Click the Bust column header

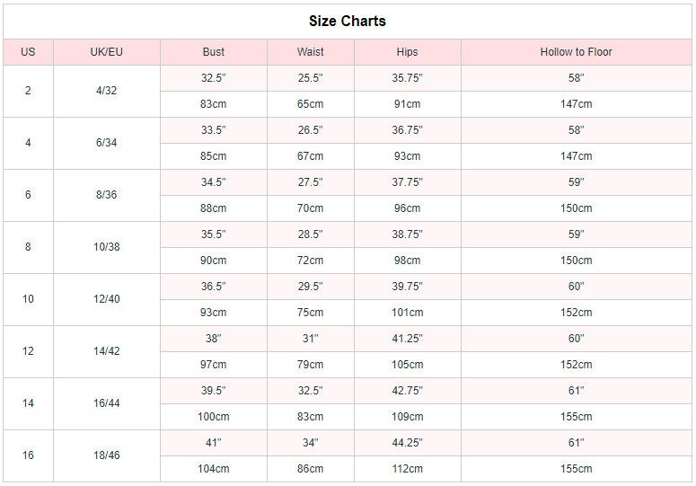(214, 52)
